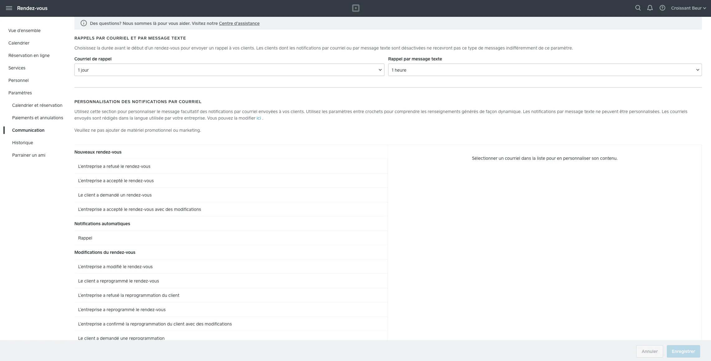Open the Courriel de rappel dropdown
This screenshot has height=361, width=711.
(229, 70)
